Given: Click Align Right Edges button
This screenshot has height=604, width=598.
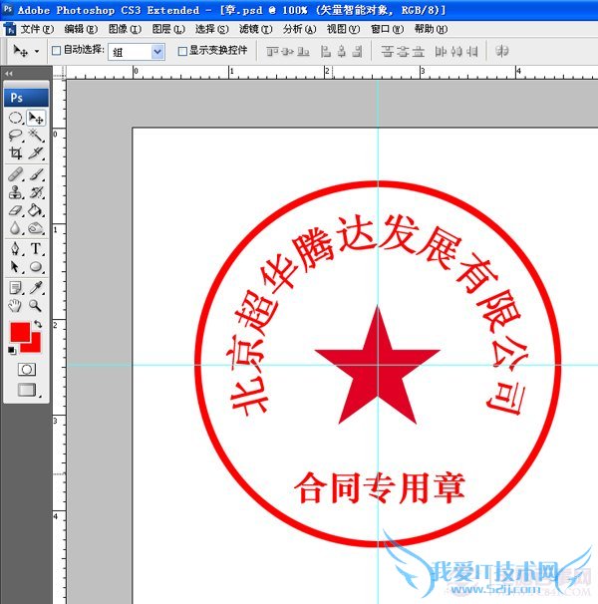Looking at the screenshot, I should point(357,51).
